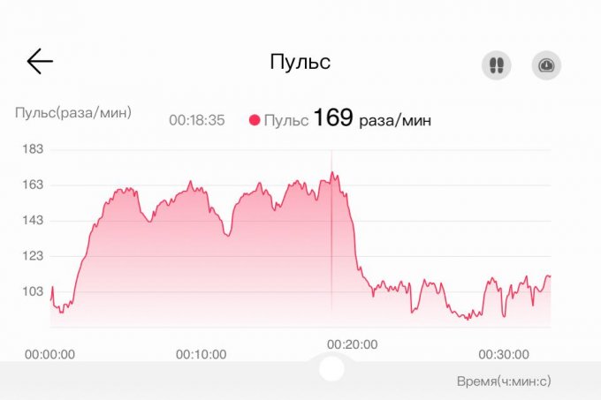
Task: Click the 169 heart rate value
Action: (x=332, y=117)
